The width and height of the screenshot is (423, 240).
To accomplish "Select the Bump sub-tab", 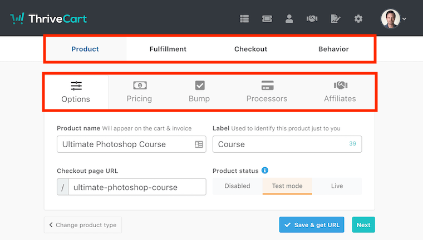I will pos(199,92).
